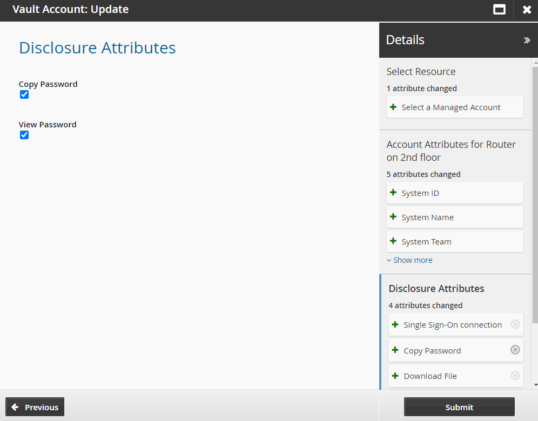
Task: Uncheck the View Password checkbox
Action: 24,135
